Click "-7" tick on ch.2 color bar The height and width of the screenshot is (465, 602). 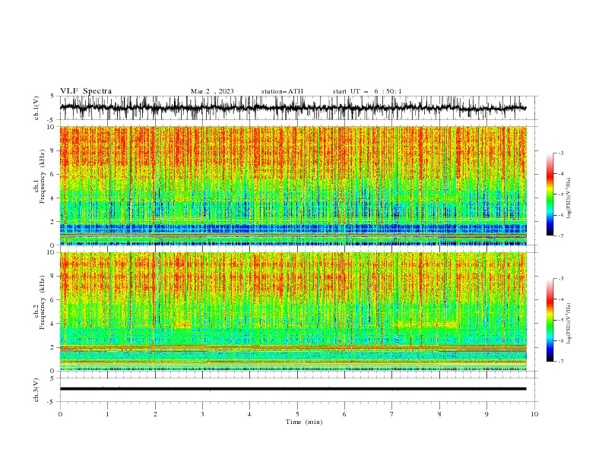point(561,361)
